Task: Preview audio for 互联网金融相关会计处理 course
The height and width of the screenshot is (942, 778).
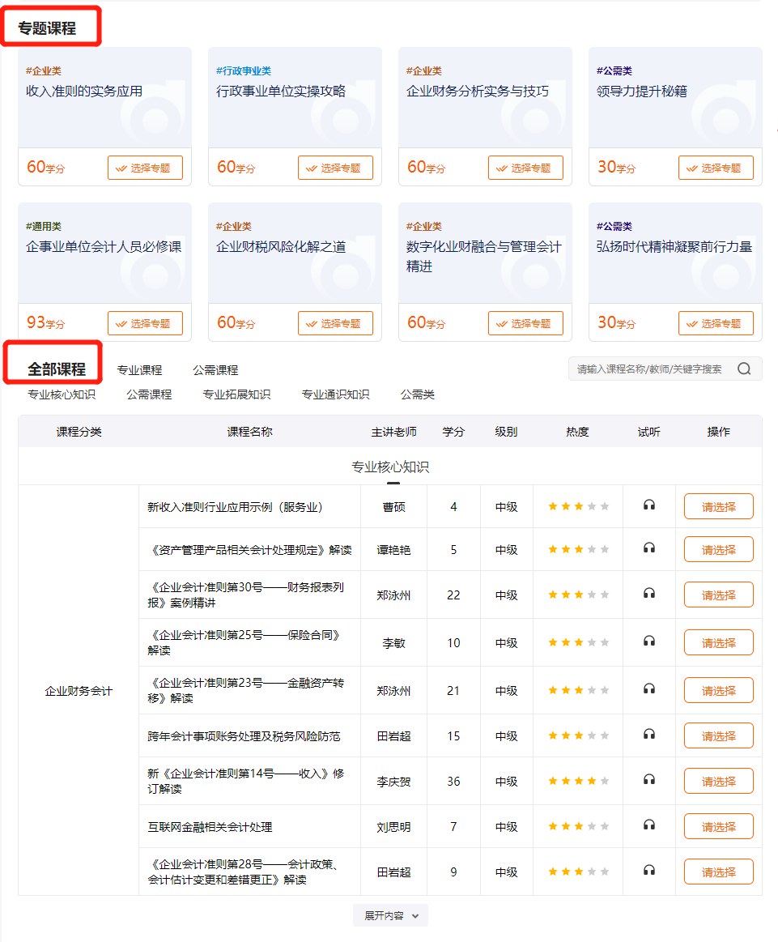Action: [648, 825]
